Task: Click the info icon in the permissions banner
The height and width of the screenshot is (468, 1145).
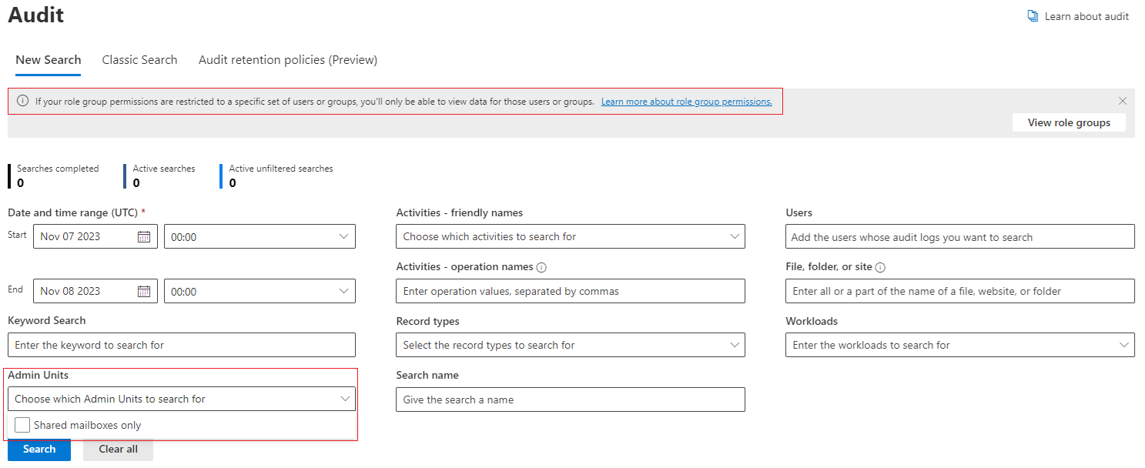Action: [x=22, y=102]
